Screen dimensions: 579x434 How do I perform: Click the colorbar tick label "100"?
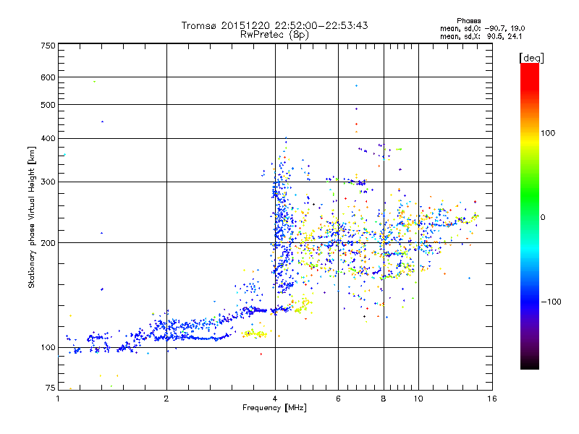pyautogui.click(x=548, y=133)
